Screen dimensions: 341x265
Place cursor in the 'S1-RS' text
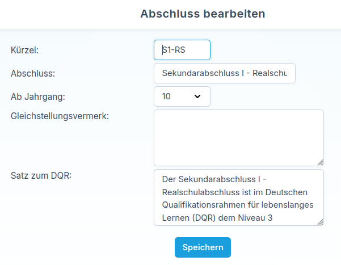coord(174,50)
